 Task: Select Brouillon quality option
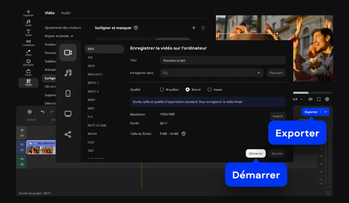click(169, 89)
